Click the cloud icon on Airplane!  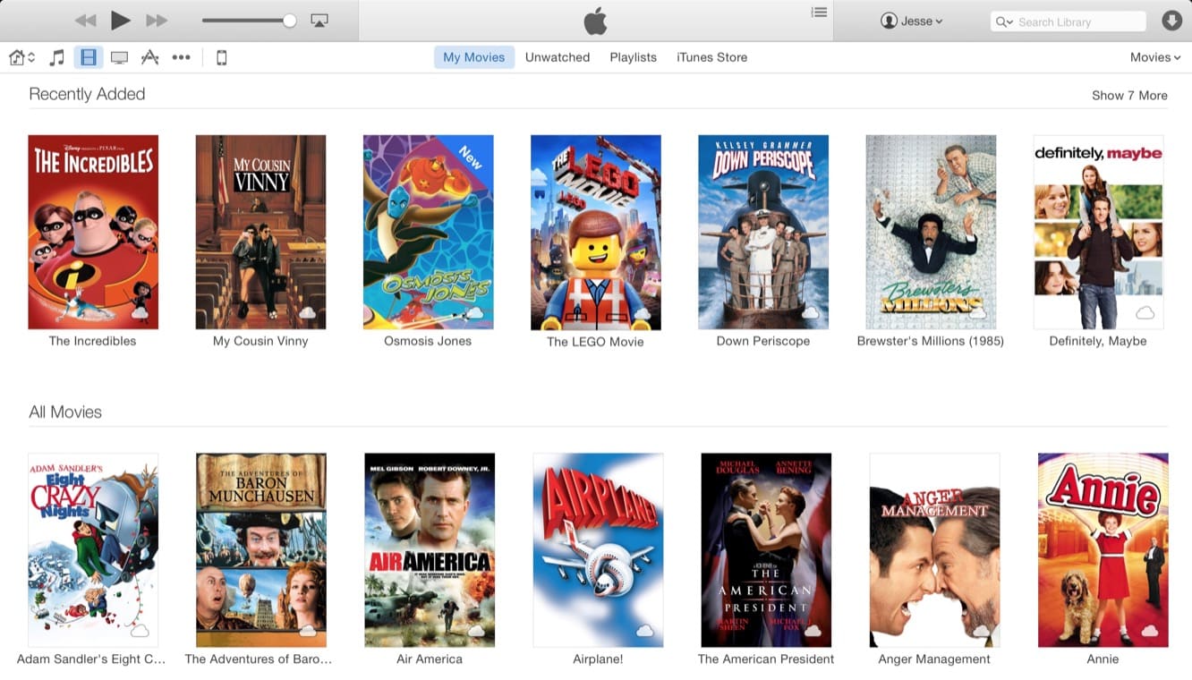coord(645,631)
